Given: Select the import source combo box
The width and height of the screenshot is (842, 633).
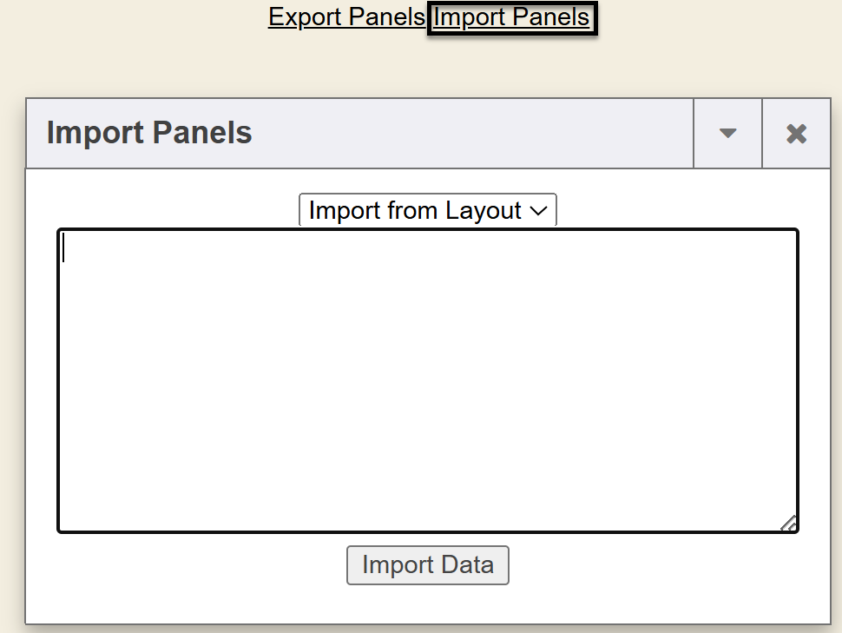Looking at the screenshot, I should point(427,210).
